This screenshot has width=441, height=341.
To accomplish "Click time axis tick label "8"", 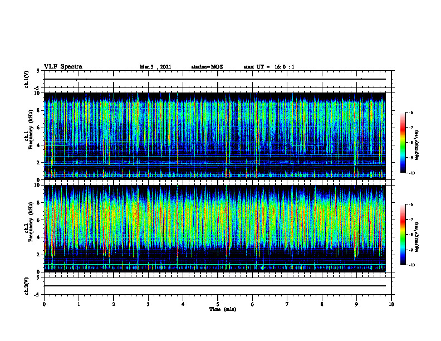I will pos(322,304).
